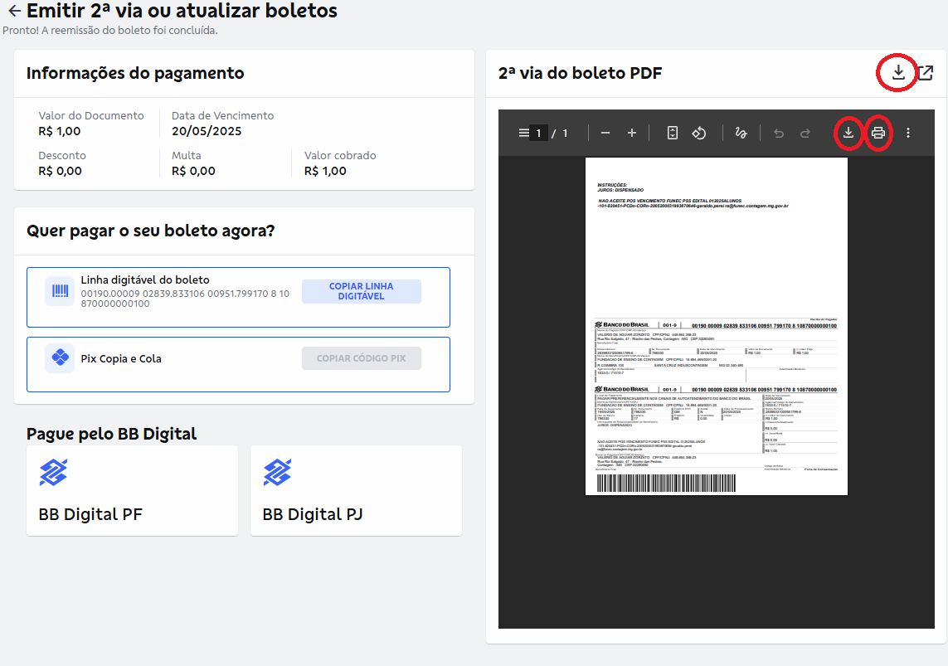Print the boleto from PDF toolbar

click(878, 133)
